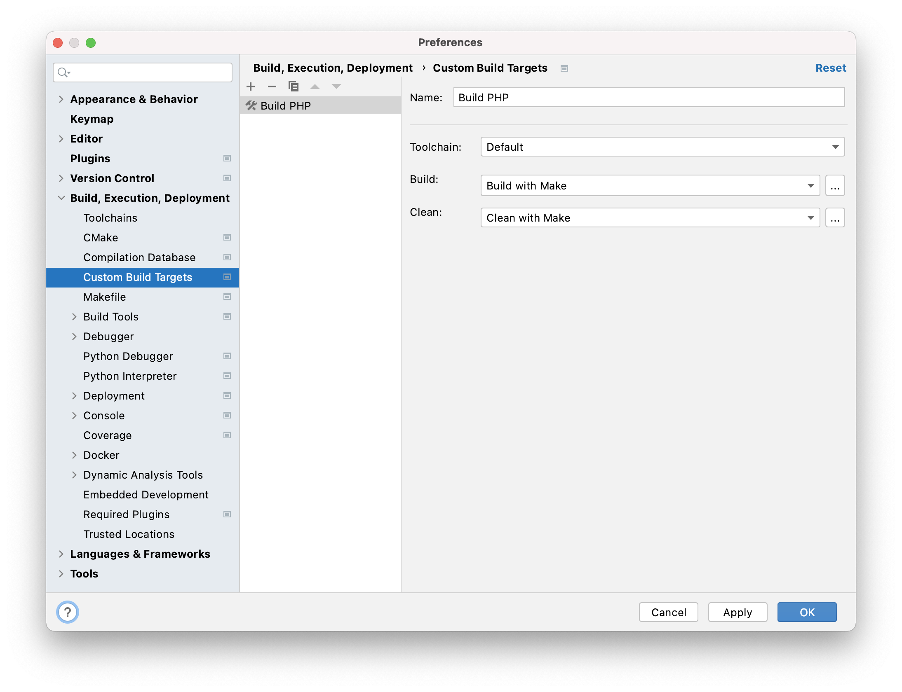Click the Reset link
The height and width of the screenshot is (692, 902).
pyautogui.click(x=830, y=68)
